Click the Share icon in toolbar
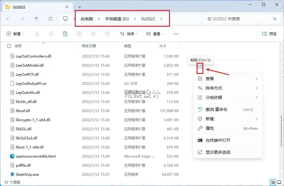The width and height of the screenshot is (284, 186). tap(93, 34)
